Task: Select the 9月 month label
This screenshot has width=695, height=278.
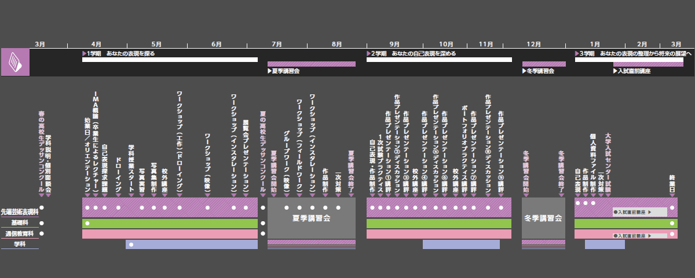Action: (394, 44)
